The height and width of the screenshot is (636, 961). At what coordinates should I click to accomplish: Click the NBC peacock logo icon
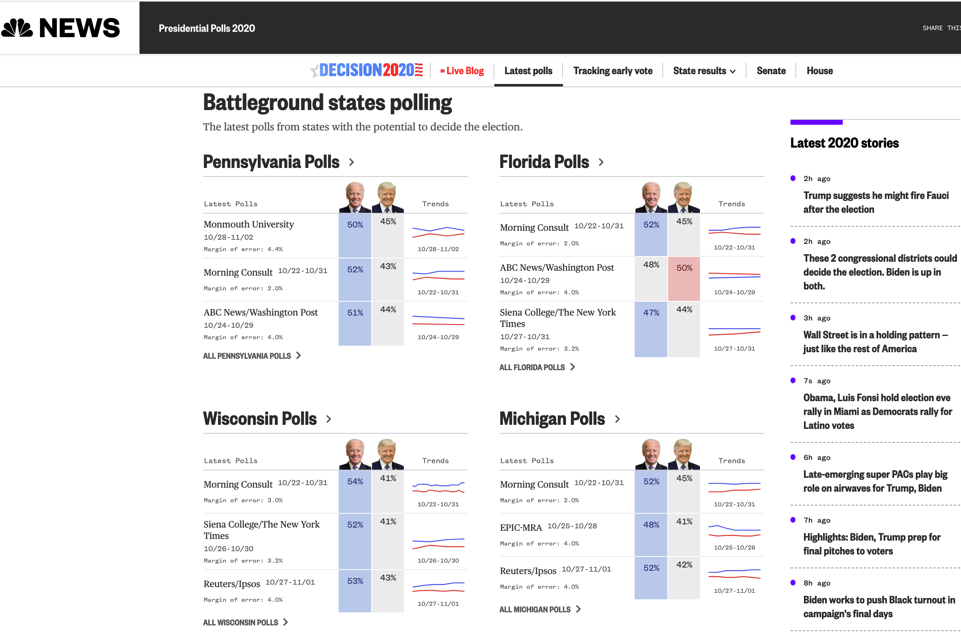[17, 28]
